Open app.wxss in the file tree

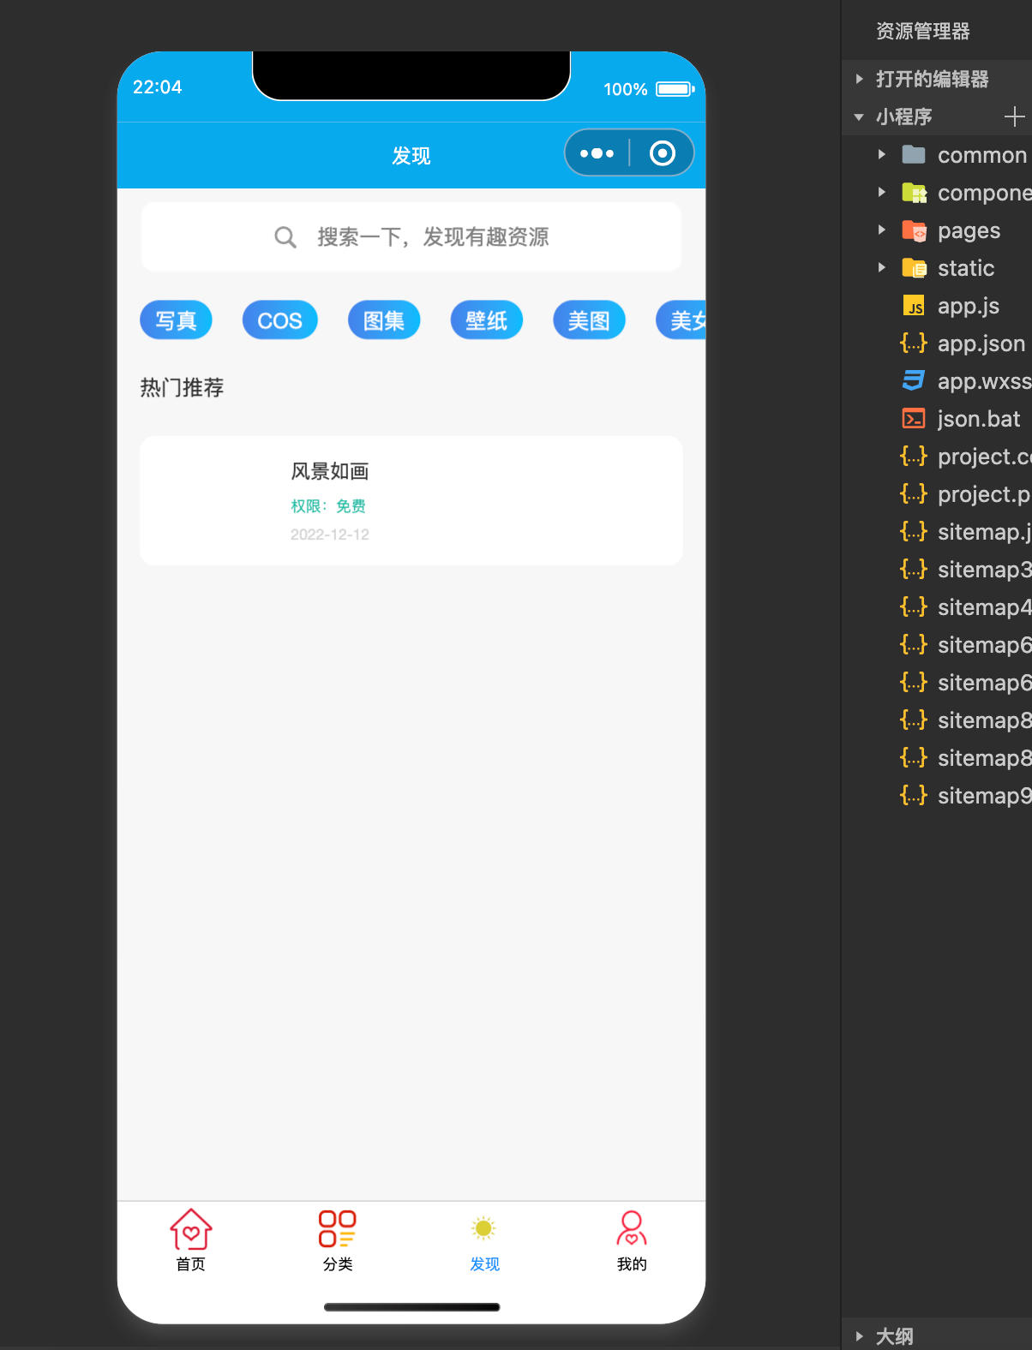(x=985, y=381)
